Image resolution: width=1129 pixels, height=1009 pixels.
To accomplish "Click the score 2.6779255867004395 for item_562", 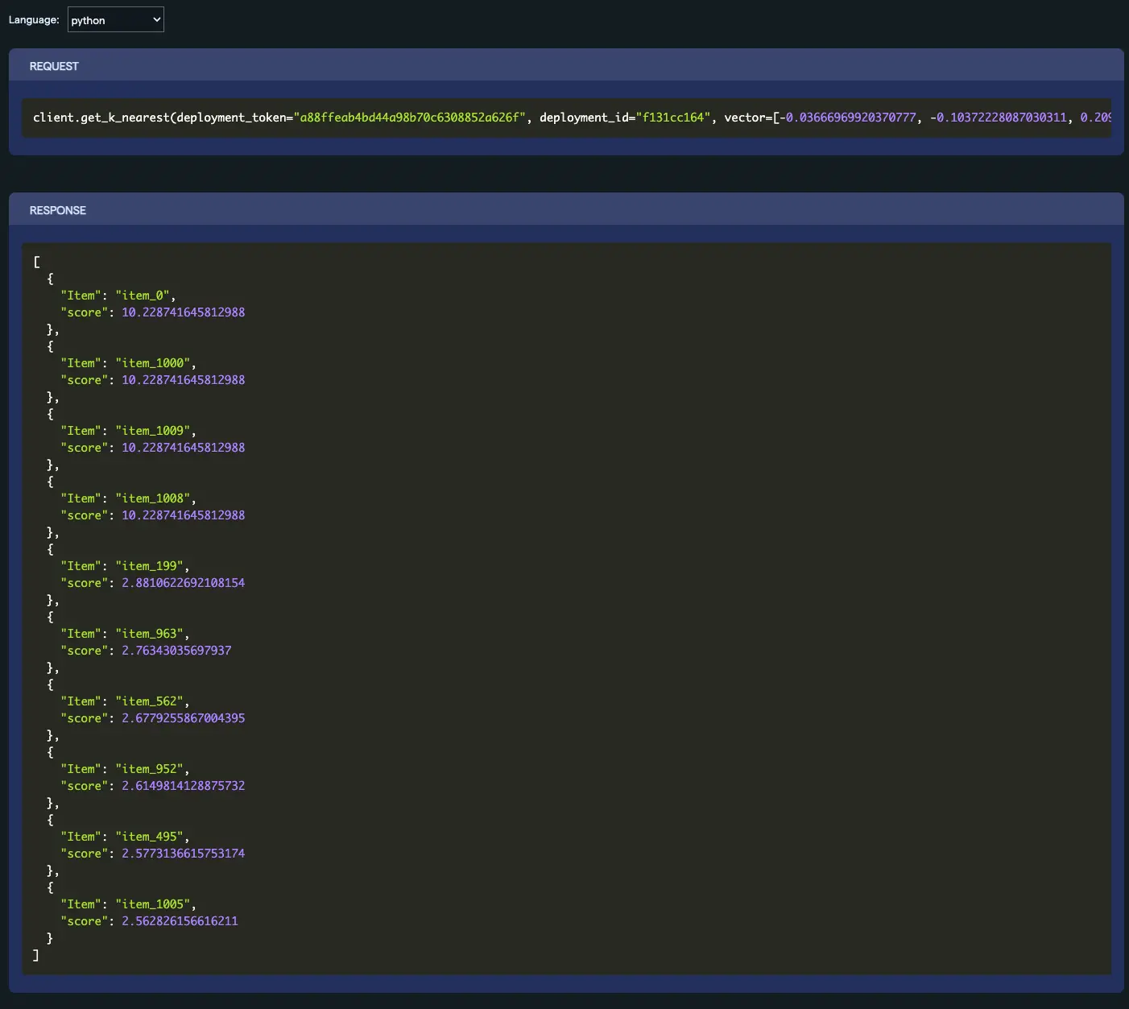I will (183, 718).
